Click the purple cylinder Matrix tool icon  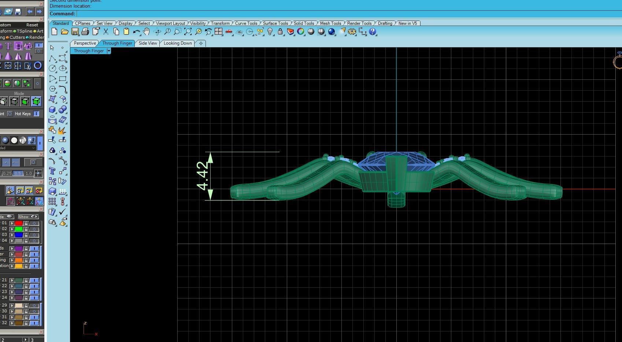point(18,46)
